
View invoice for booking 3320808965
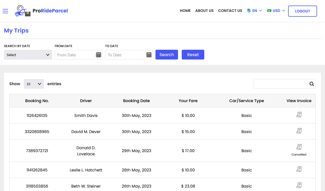(299, 131)
